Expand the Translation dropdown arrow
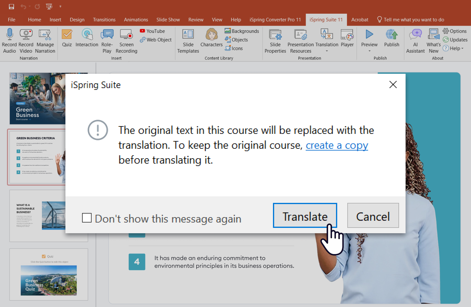The width and height of the screenshot is (471, 307). (x=327, y=51)
